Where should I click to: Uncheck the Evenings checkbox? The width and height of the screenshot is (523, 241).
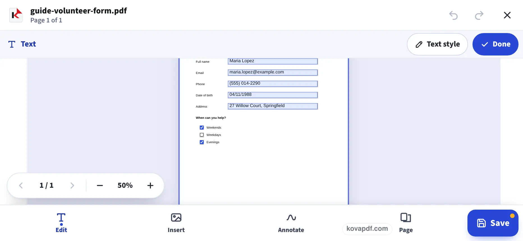click(202, 142)
